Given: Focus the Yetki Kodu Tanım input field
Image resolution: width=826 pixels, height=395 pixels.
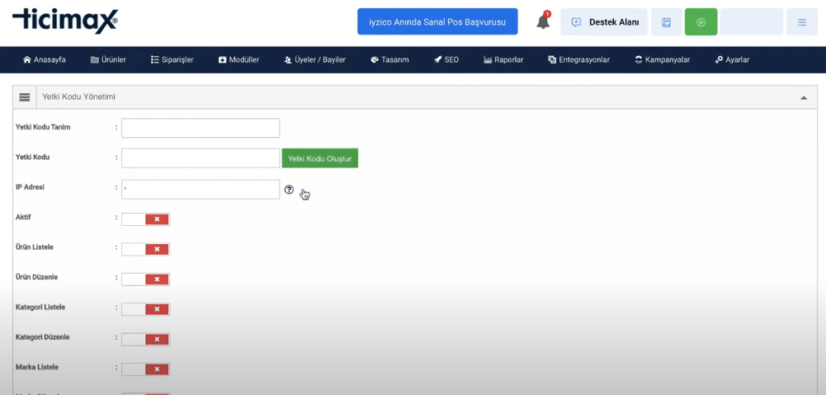Looking at the screenshot, I should [x=201, y=128].
